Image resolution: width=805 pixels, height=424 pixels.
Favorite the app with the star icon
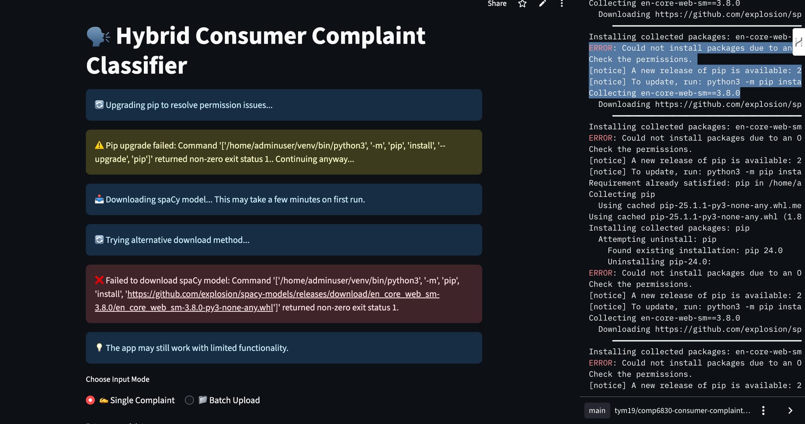[522, 4]
